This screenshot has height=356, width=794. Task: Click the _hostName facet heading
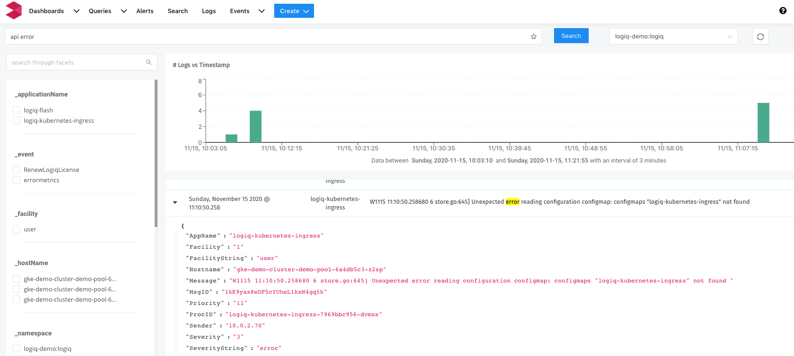point(31,263)
